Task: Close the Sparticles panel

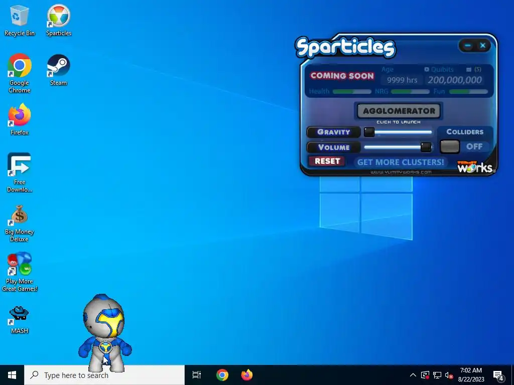Action: (x=483, y=46)
